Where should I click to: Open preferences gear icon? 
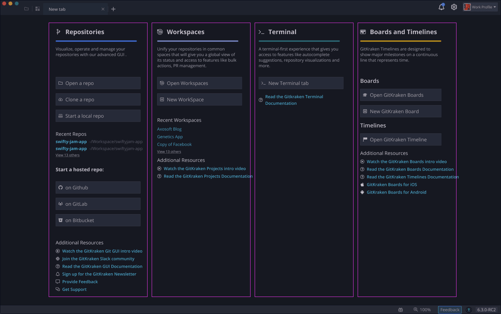pos(454,7)
